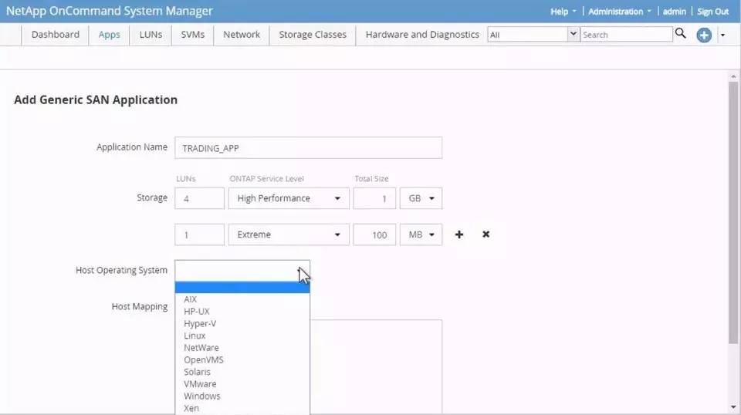Click the Sign Out link

712,12
